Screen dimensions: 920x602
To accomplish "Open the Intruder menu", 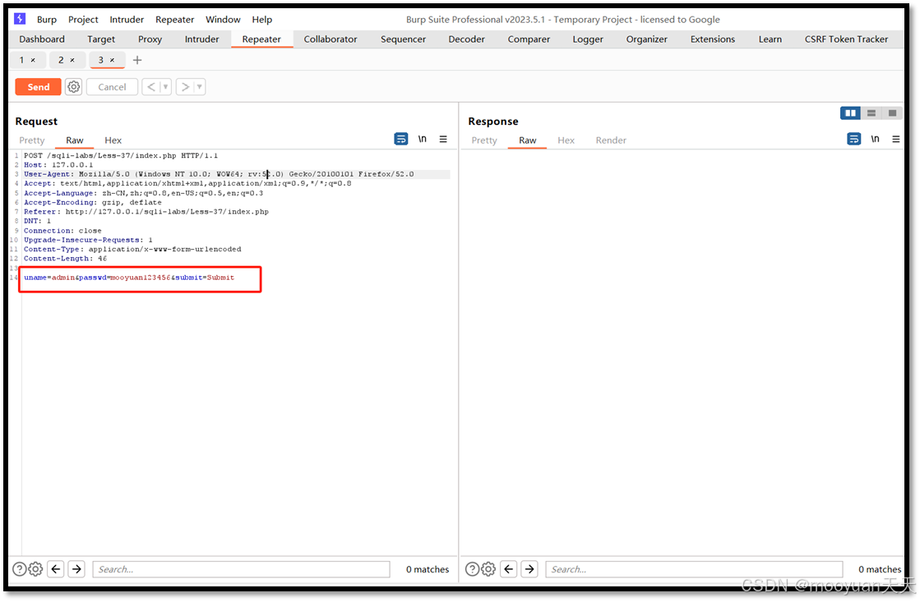I will click(x=127, y=20).
